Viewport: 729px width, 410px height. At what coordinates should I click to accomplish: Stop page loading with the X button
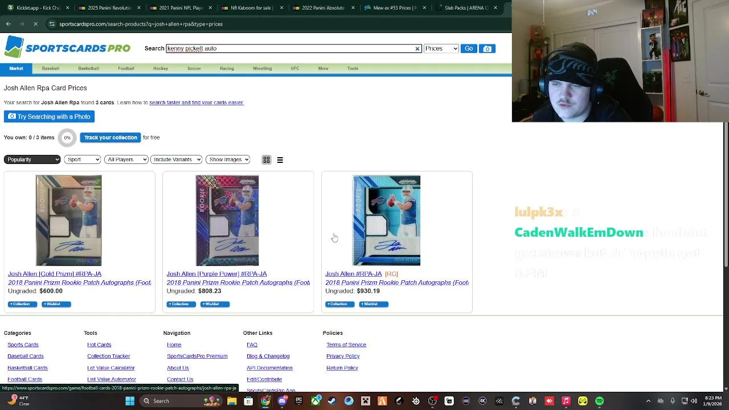[35, 24]
